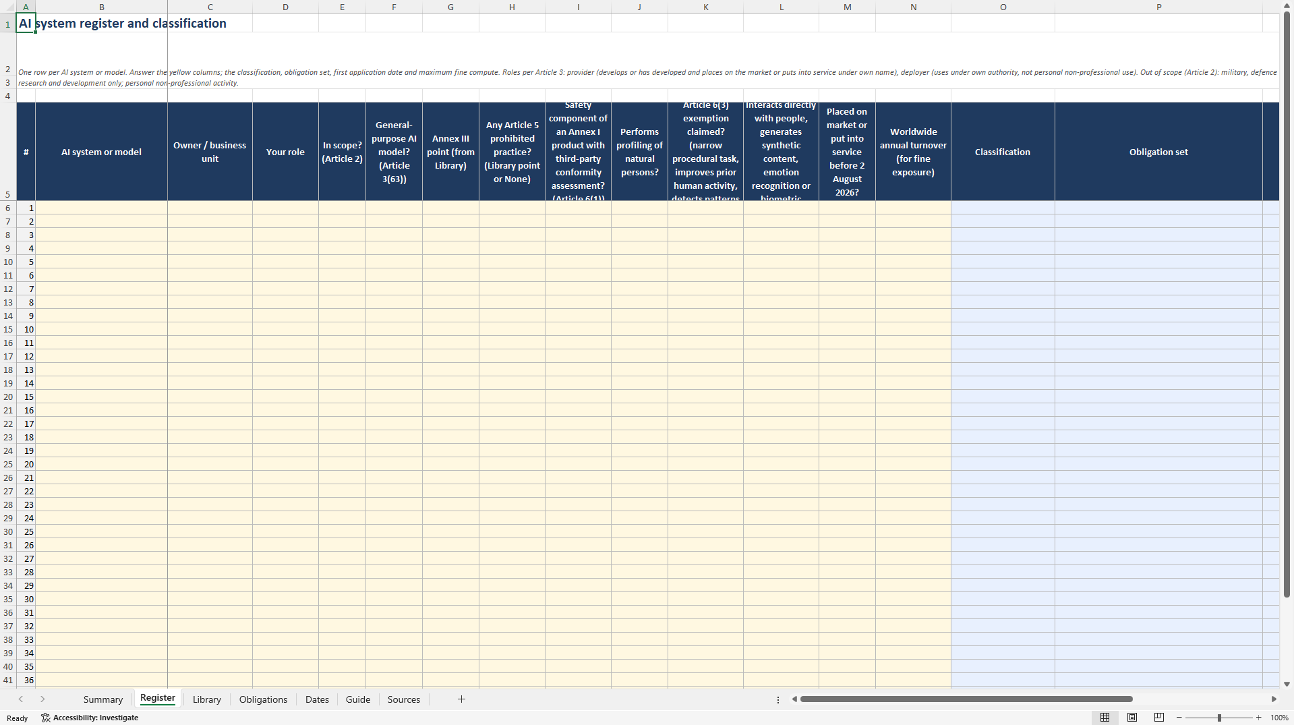Open the Sources sheet tab

click(404, 699)
